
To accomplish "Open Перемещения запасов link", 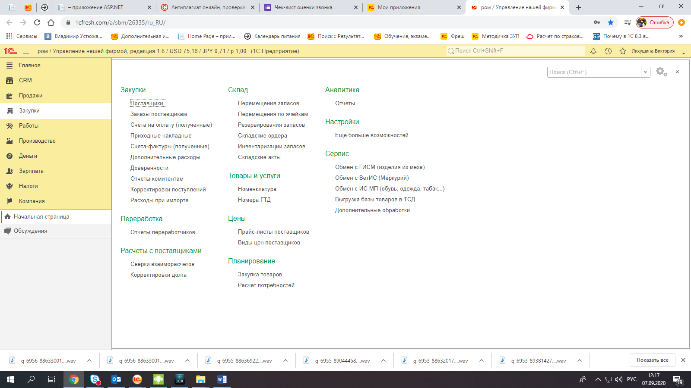I will coord(268,103).
